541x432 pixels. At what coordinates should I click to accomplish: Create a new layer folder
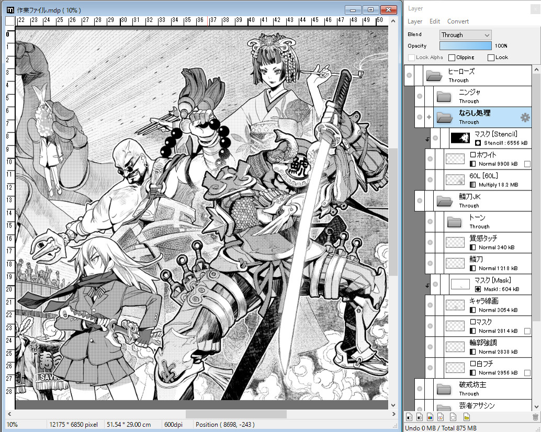[x=466, y=416]
